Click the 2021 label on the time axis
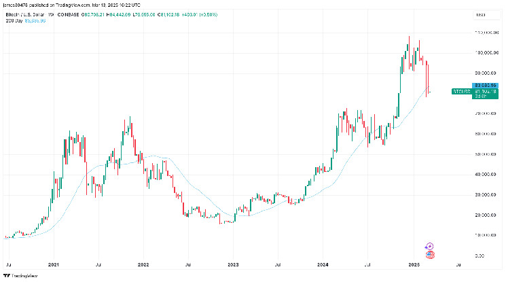The width and height of the screenshot is (506, 282). [x=54, y=265]
